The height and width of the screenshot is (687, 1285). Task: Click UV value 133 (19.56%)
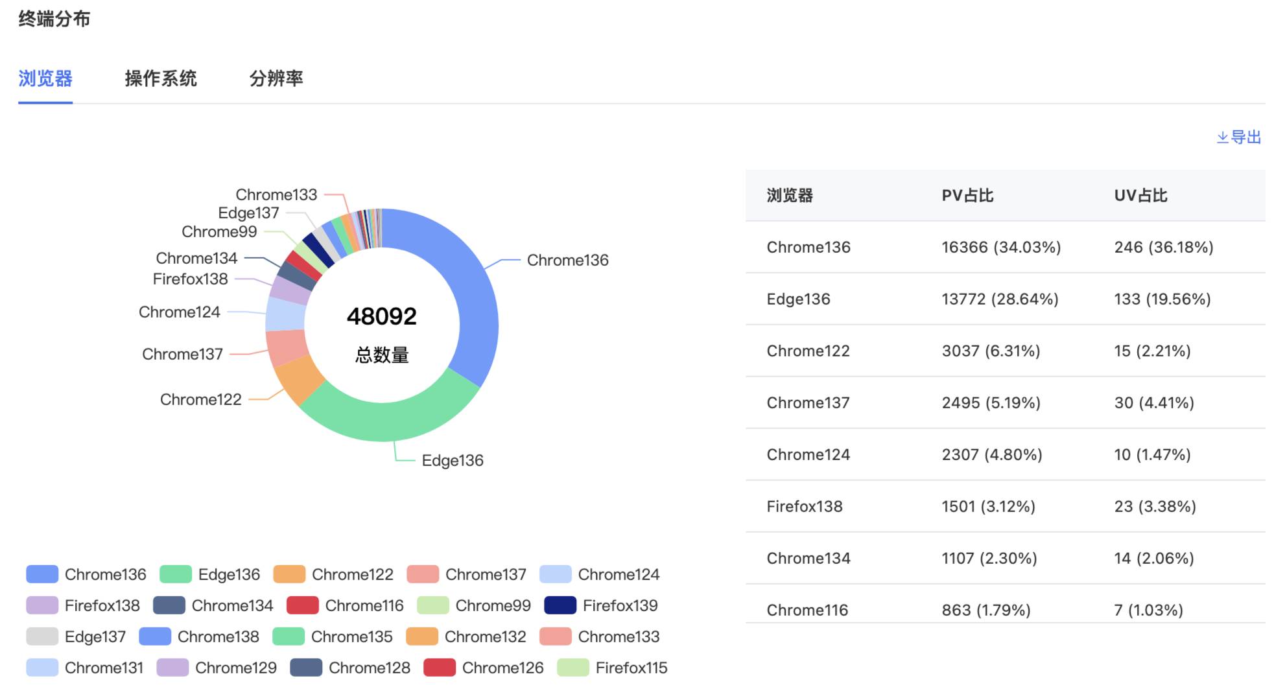1162,299
